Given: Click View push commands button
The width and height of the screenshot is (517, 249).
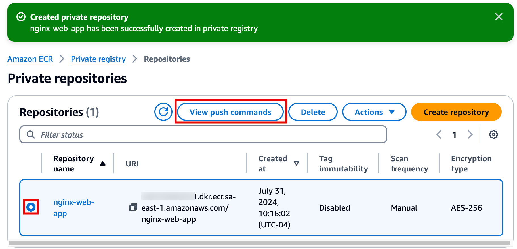Looking at the screenshot, I should [230, 112].
